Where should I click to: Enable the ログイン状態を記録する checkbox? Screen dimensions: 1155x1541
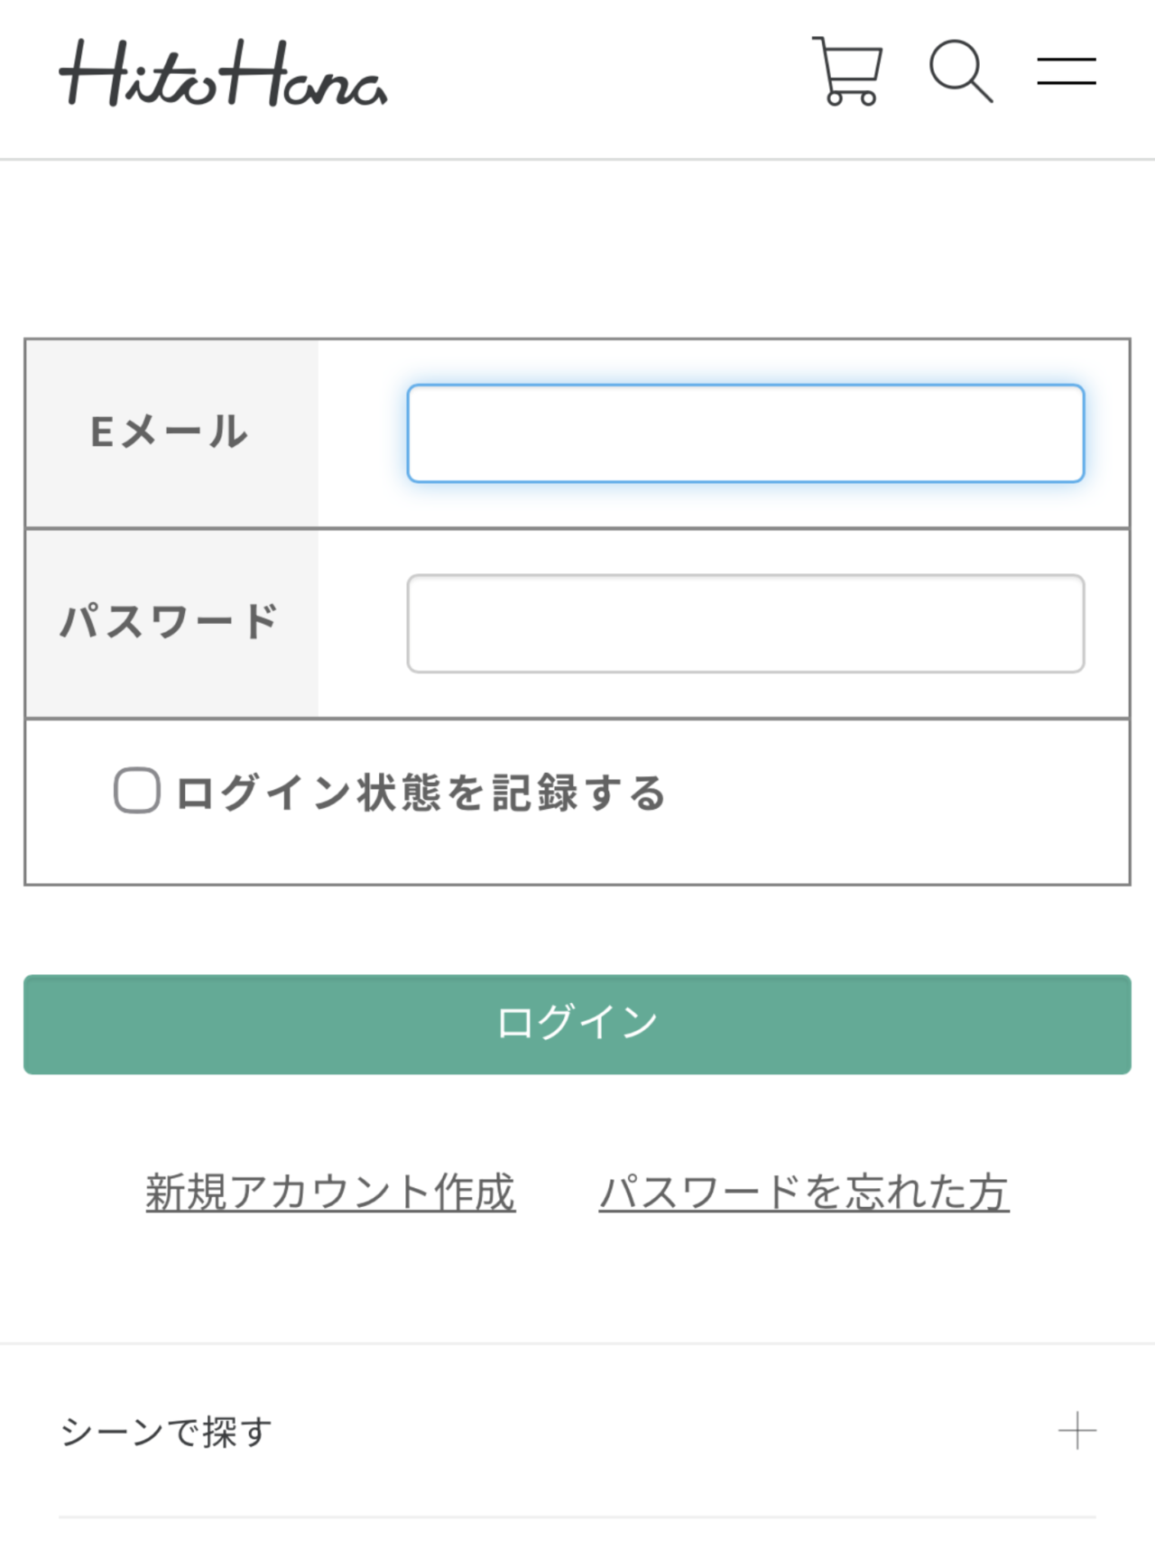pyautogui.click(x=137, y=791)
